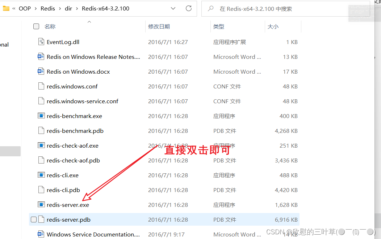Select the file EventLog.dll

63,42
